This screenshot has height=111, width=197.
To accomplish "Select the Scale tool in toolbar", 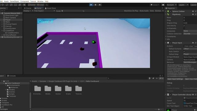I will click(11, 5).
